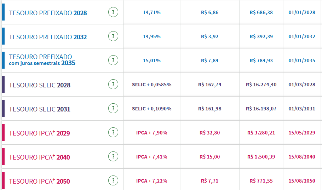Click minimum investment R$ 161,98

point(210,109)
